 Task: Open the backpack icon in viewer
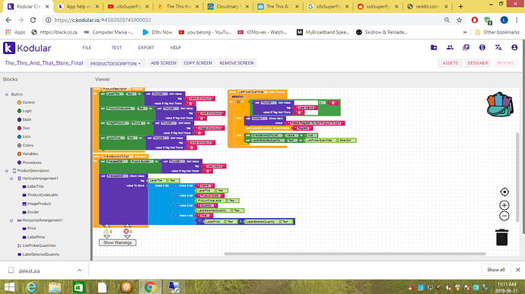(500, 104)
